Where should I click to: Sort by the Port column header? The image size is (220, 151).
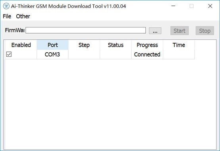[x=52, y=45]
